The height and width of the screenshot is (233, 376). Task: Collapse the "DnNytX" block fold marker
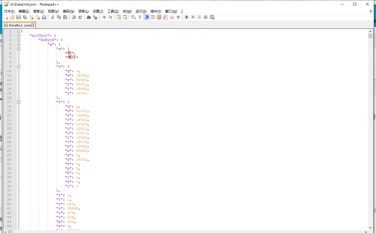pyautogui.click(x=18, y=40)
